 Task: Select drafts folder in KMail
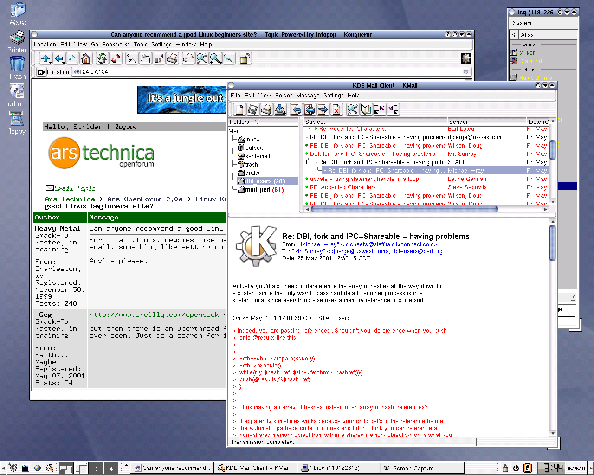click(249, 173)
